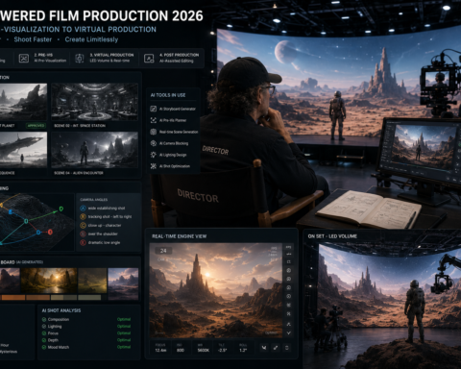Click the AI Storyboard Generator label

178,109
